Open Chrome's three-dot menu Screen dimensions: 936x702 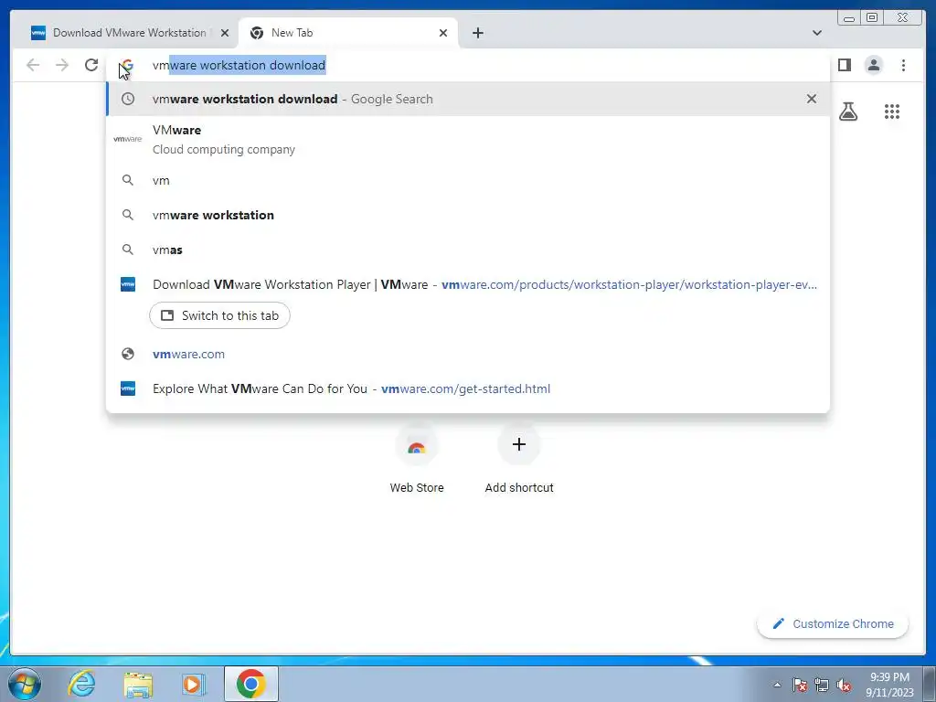click(903, 65)
